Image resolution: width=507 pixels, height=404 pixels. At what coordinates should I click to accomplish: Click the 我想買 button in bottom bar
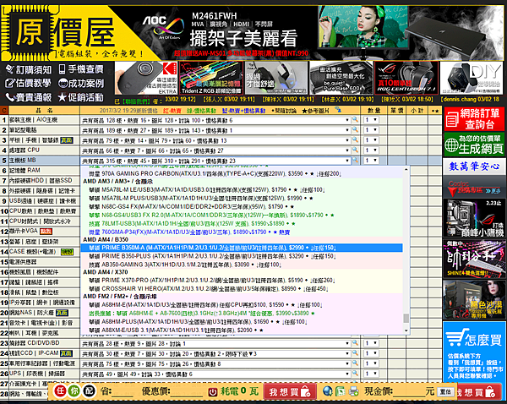pyautogui.click(x=290, y=391)
